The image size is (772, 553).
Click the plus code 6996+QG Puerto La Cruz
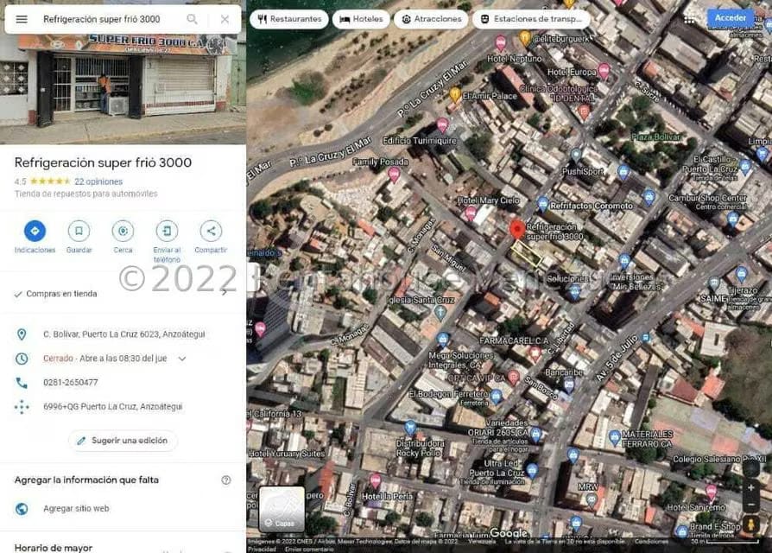click(113, 407)
